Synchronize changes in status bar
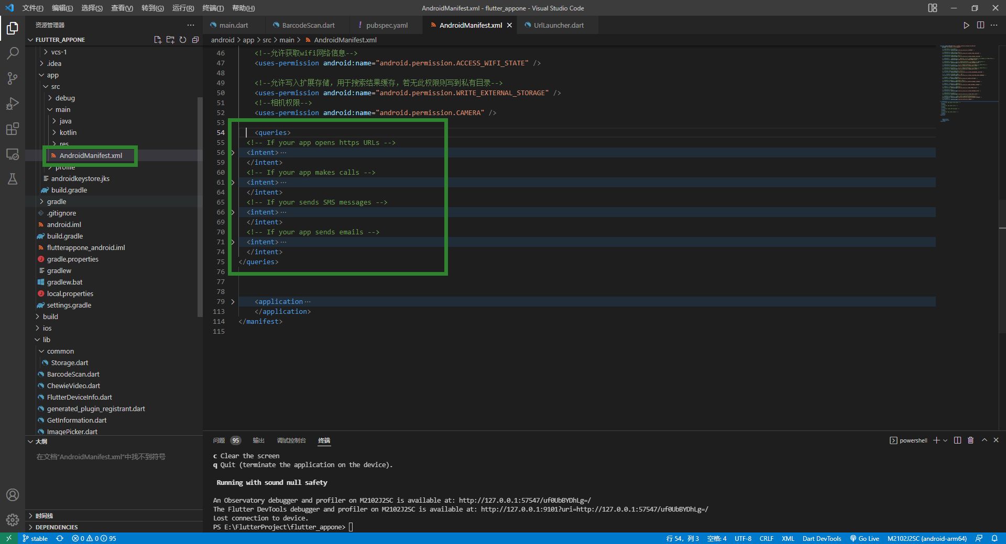 click(x=60, y=538)
